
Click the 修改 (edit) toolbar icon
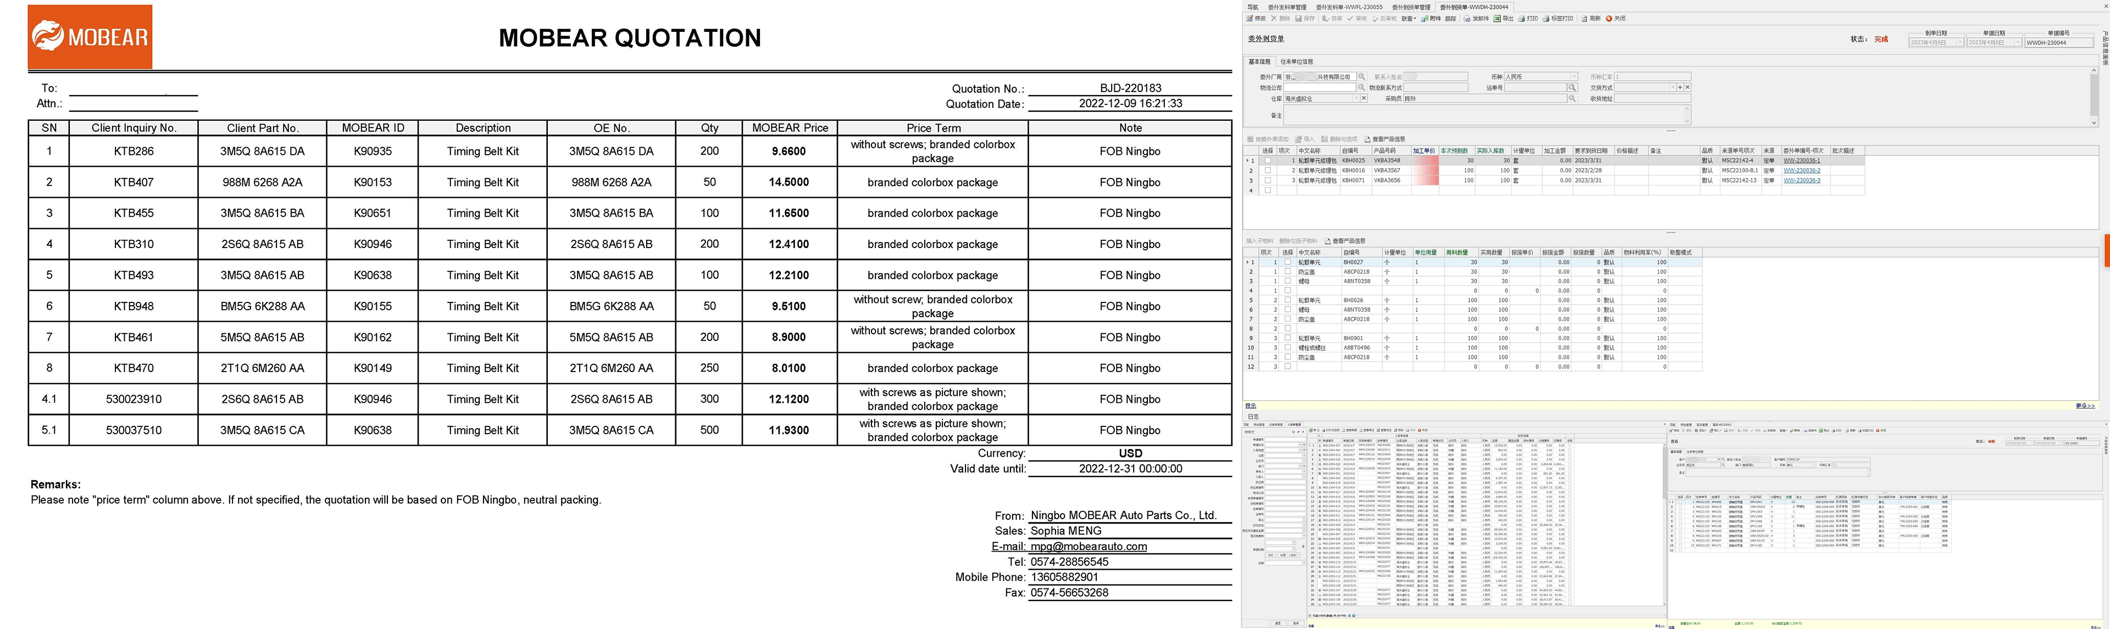[1250, 19]
